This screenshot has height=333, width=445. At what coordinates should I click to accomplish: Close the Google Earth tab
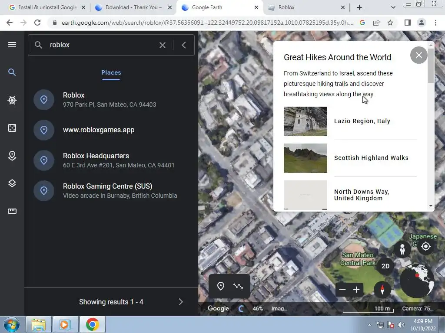tap(256, 7)
